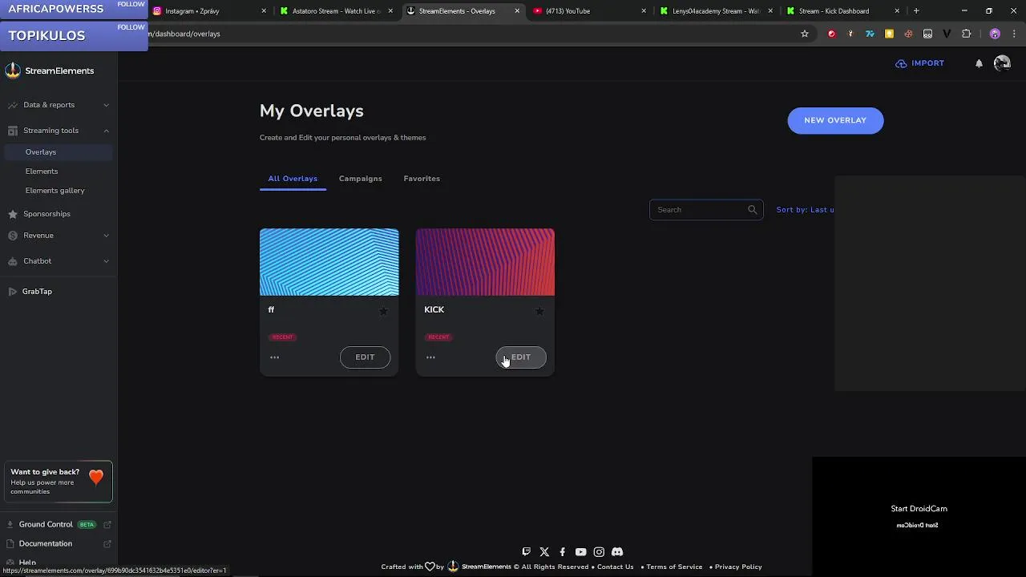Open Overlays in the sidebar

click(58, 152)
